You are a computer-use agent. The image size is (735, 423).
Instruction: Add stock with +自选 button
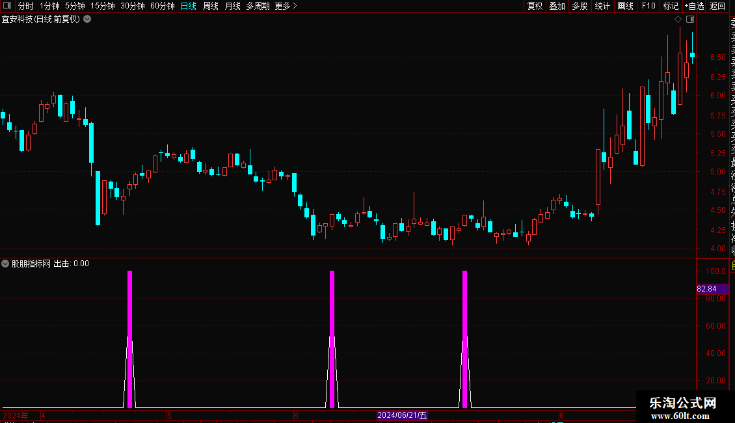[694, 6]
